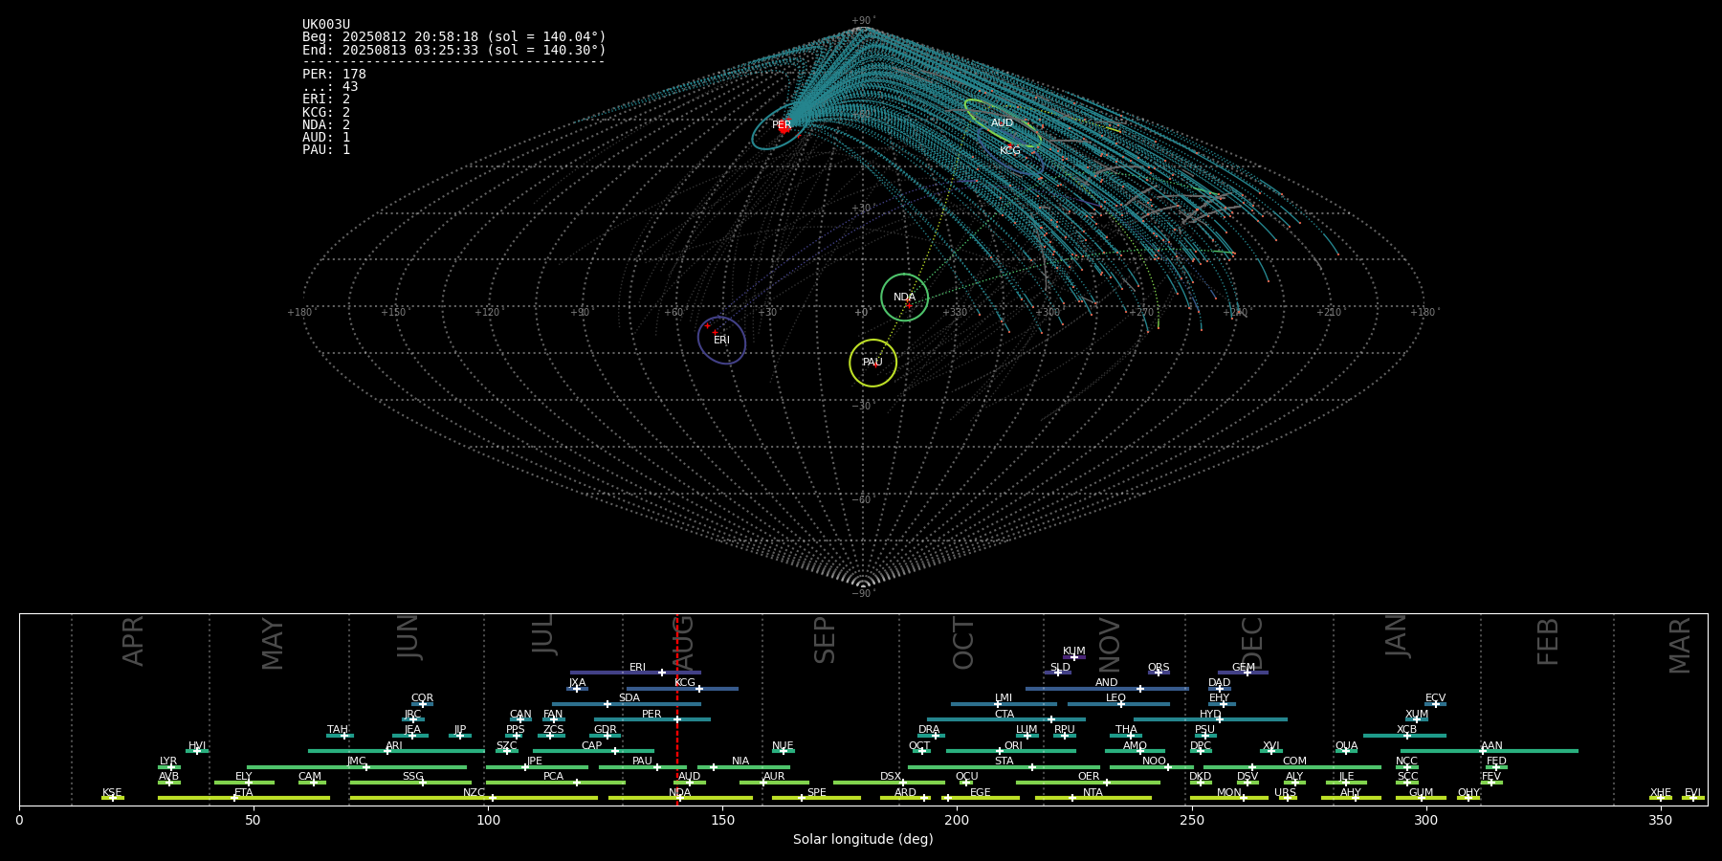Select the 'AUD: 1' legend entry
The width and height of the screenshot is (1722, 861).
(x=326, y=138)
